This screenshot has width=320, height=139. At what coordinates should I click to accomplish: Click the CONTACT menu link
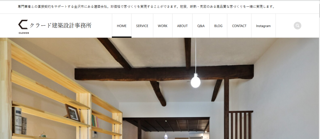click(239, 26)
